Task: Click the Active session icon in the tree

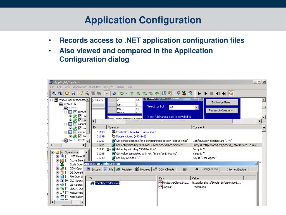Action: (66, 108)
